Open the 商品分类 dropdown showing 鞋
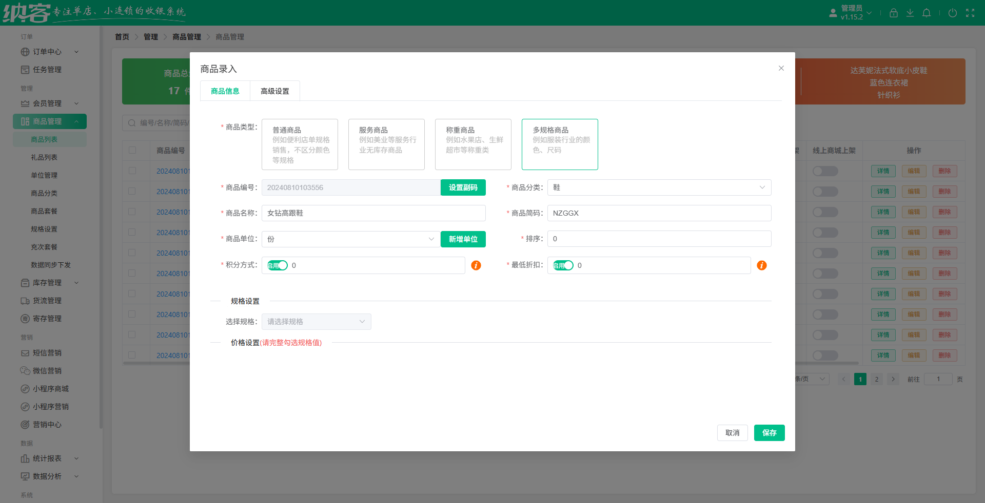Viewport: 985px width, 503px height. pyautogui.click(x=659, y=187)
